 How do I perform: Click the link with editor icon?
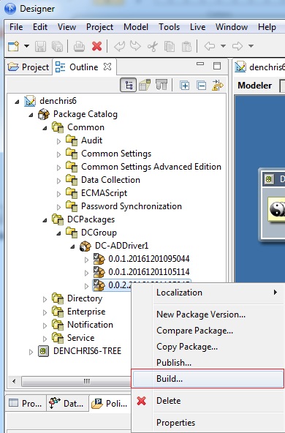pyautogui.click(x=218, y=85)
